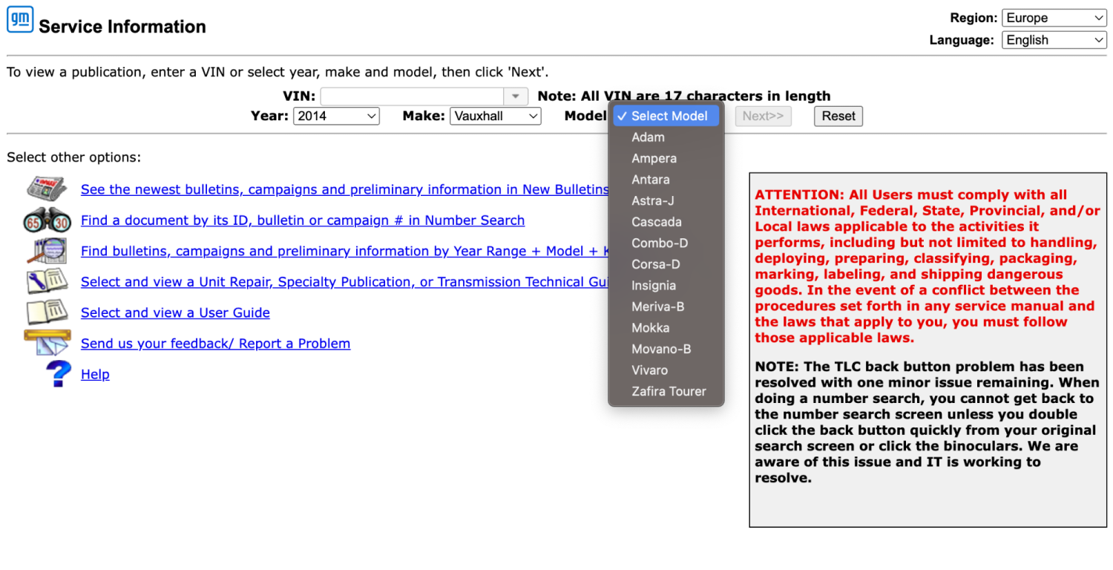Viewport: 1113px width, 570px height.
Task: Open Unit Repair, Specialty Publication link
Action: pos(344,282)
